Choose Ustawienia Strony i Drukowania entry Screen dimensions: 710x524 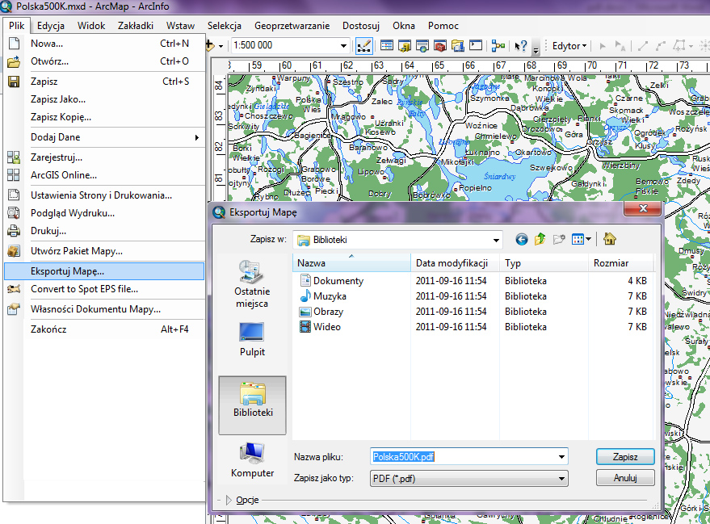pyautogui.click(x=104, y=195)
